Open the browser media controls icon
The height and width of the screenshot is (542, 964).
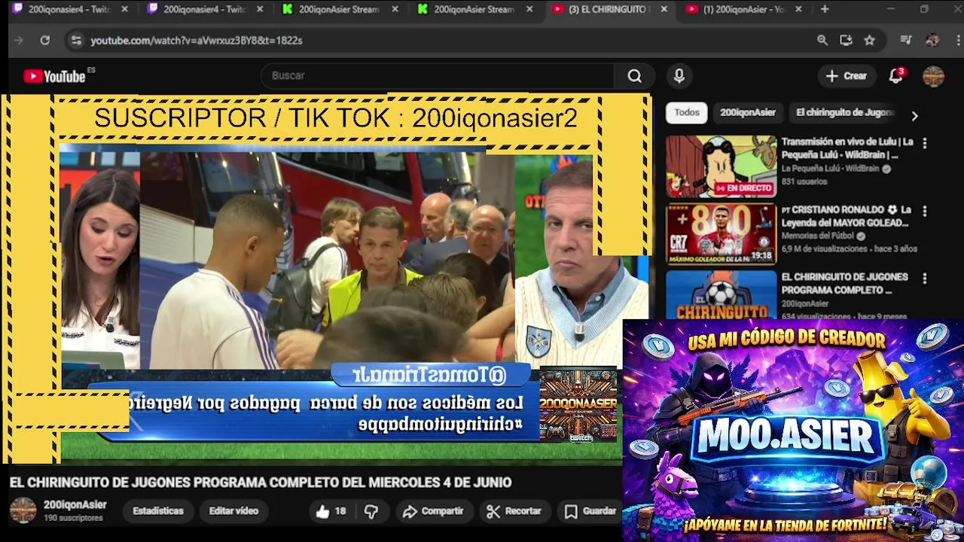[x=907, y=41]
